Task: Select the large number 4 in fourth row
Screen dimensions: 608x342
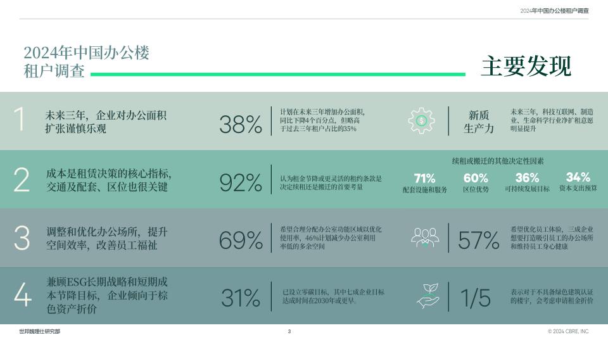Action: [23, 294]
